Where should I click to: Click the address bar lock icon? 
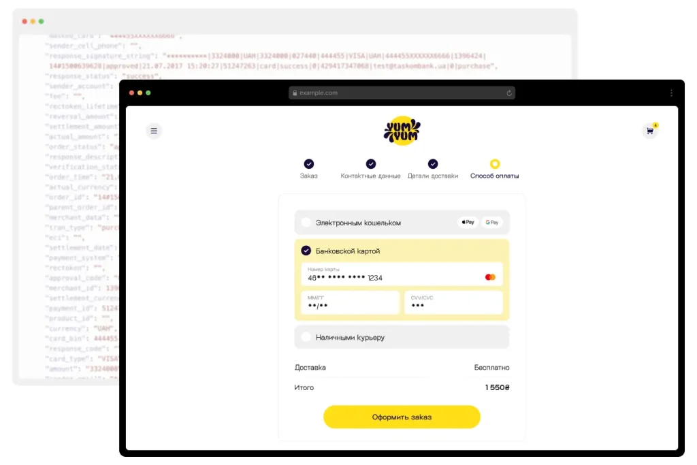click(295, 93)
